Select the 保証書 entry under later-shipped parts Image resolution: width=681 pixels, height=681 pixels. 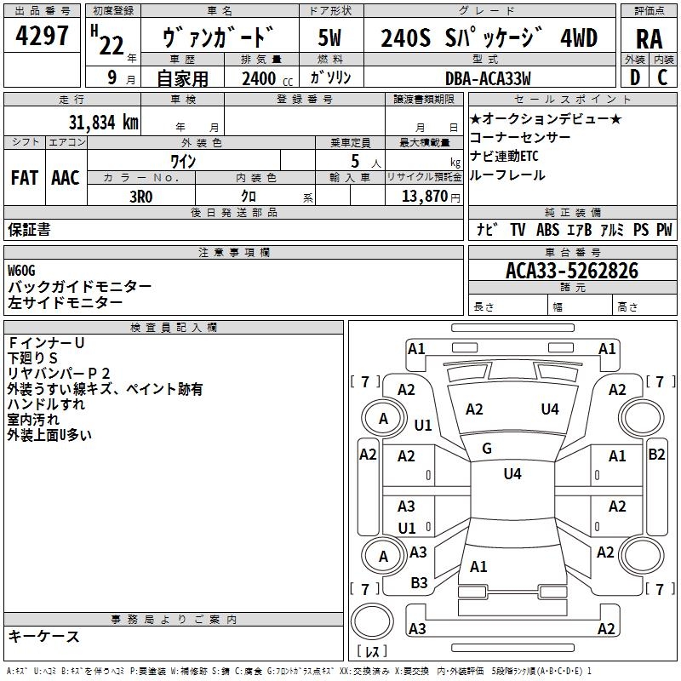pos(29,230)
